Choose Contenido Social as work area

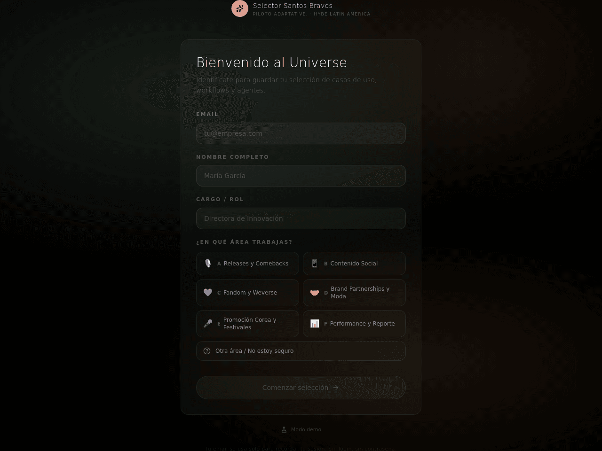pyautogui.click(x=354, y=264)
